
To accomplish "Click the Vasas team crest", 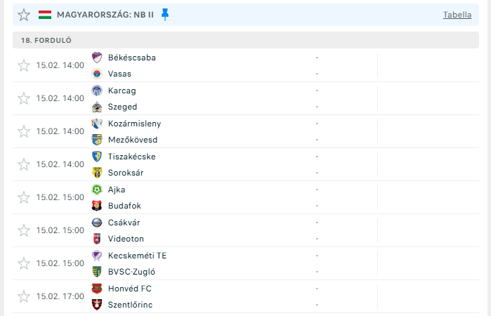I will coord(97,74).
